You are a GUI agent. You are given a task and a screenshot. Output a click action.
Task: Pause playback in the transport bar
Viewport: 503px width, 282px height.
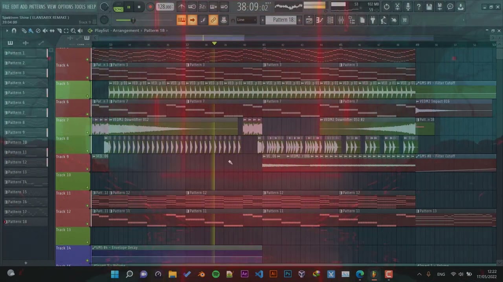coord(129,7)
